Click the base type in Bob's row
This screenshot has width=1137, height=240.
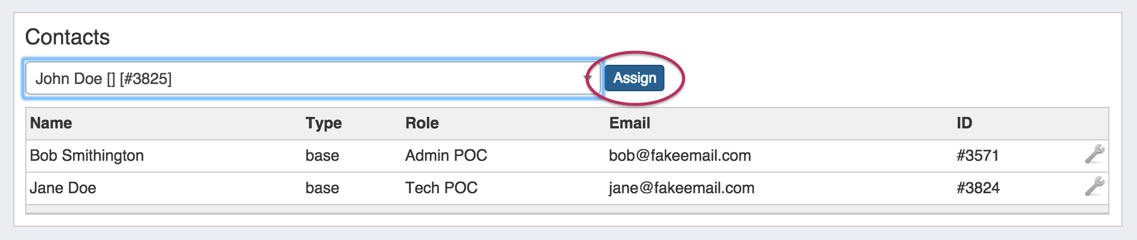[x=322, y=155]
